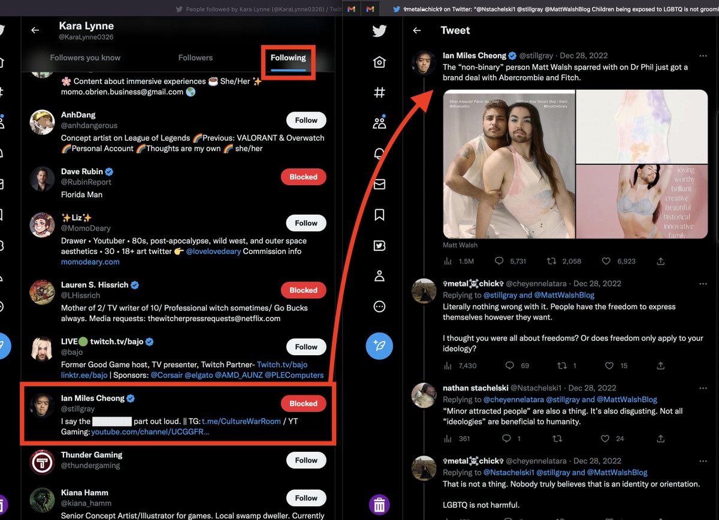The image size is (719, 520).
Task: Click the momodeary.com link in Liz's bio
Action: pos(90,262)
